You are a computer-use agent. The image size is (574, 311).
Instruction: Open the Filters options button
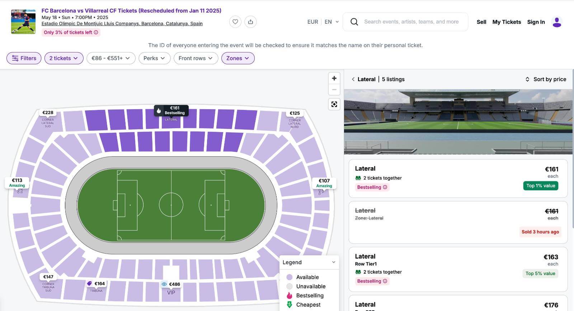[x=24, y=58]
